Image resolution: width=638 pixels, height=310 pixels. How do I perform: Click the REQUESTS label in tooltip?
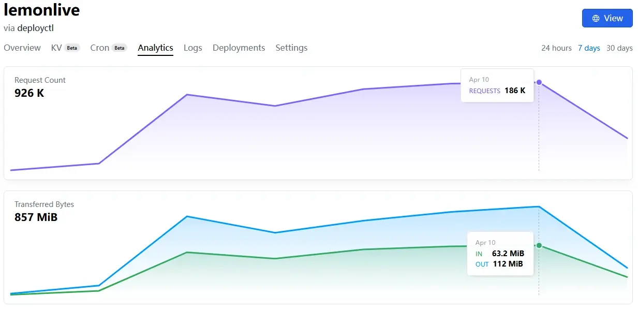point(484,91)
